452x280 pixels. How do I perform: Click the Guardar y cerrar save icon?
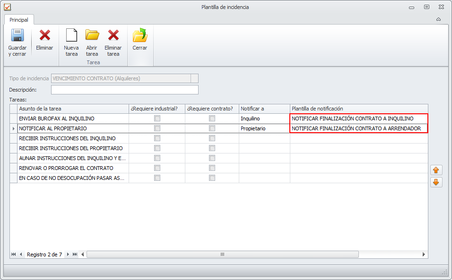point(17,35)
